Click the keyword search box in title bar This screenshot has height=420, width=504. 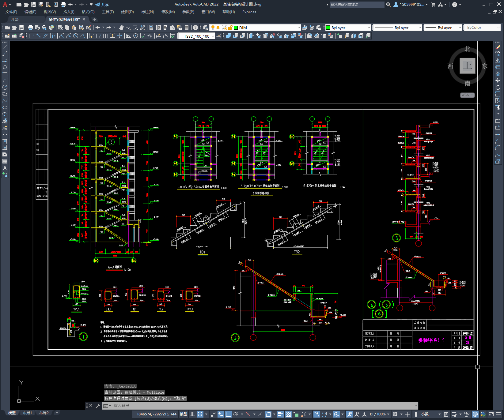point(357,5)
